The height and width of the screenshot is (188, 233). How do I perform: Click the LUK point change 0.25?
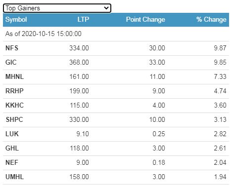(159, 134)
